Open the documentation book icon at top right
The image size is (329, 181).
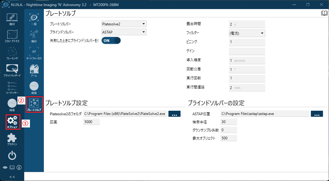[324, 13]
